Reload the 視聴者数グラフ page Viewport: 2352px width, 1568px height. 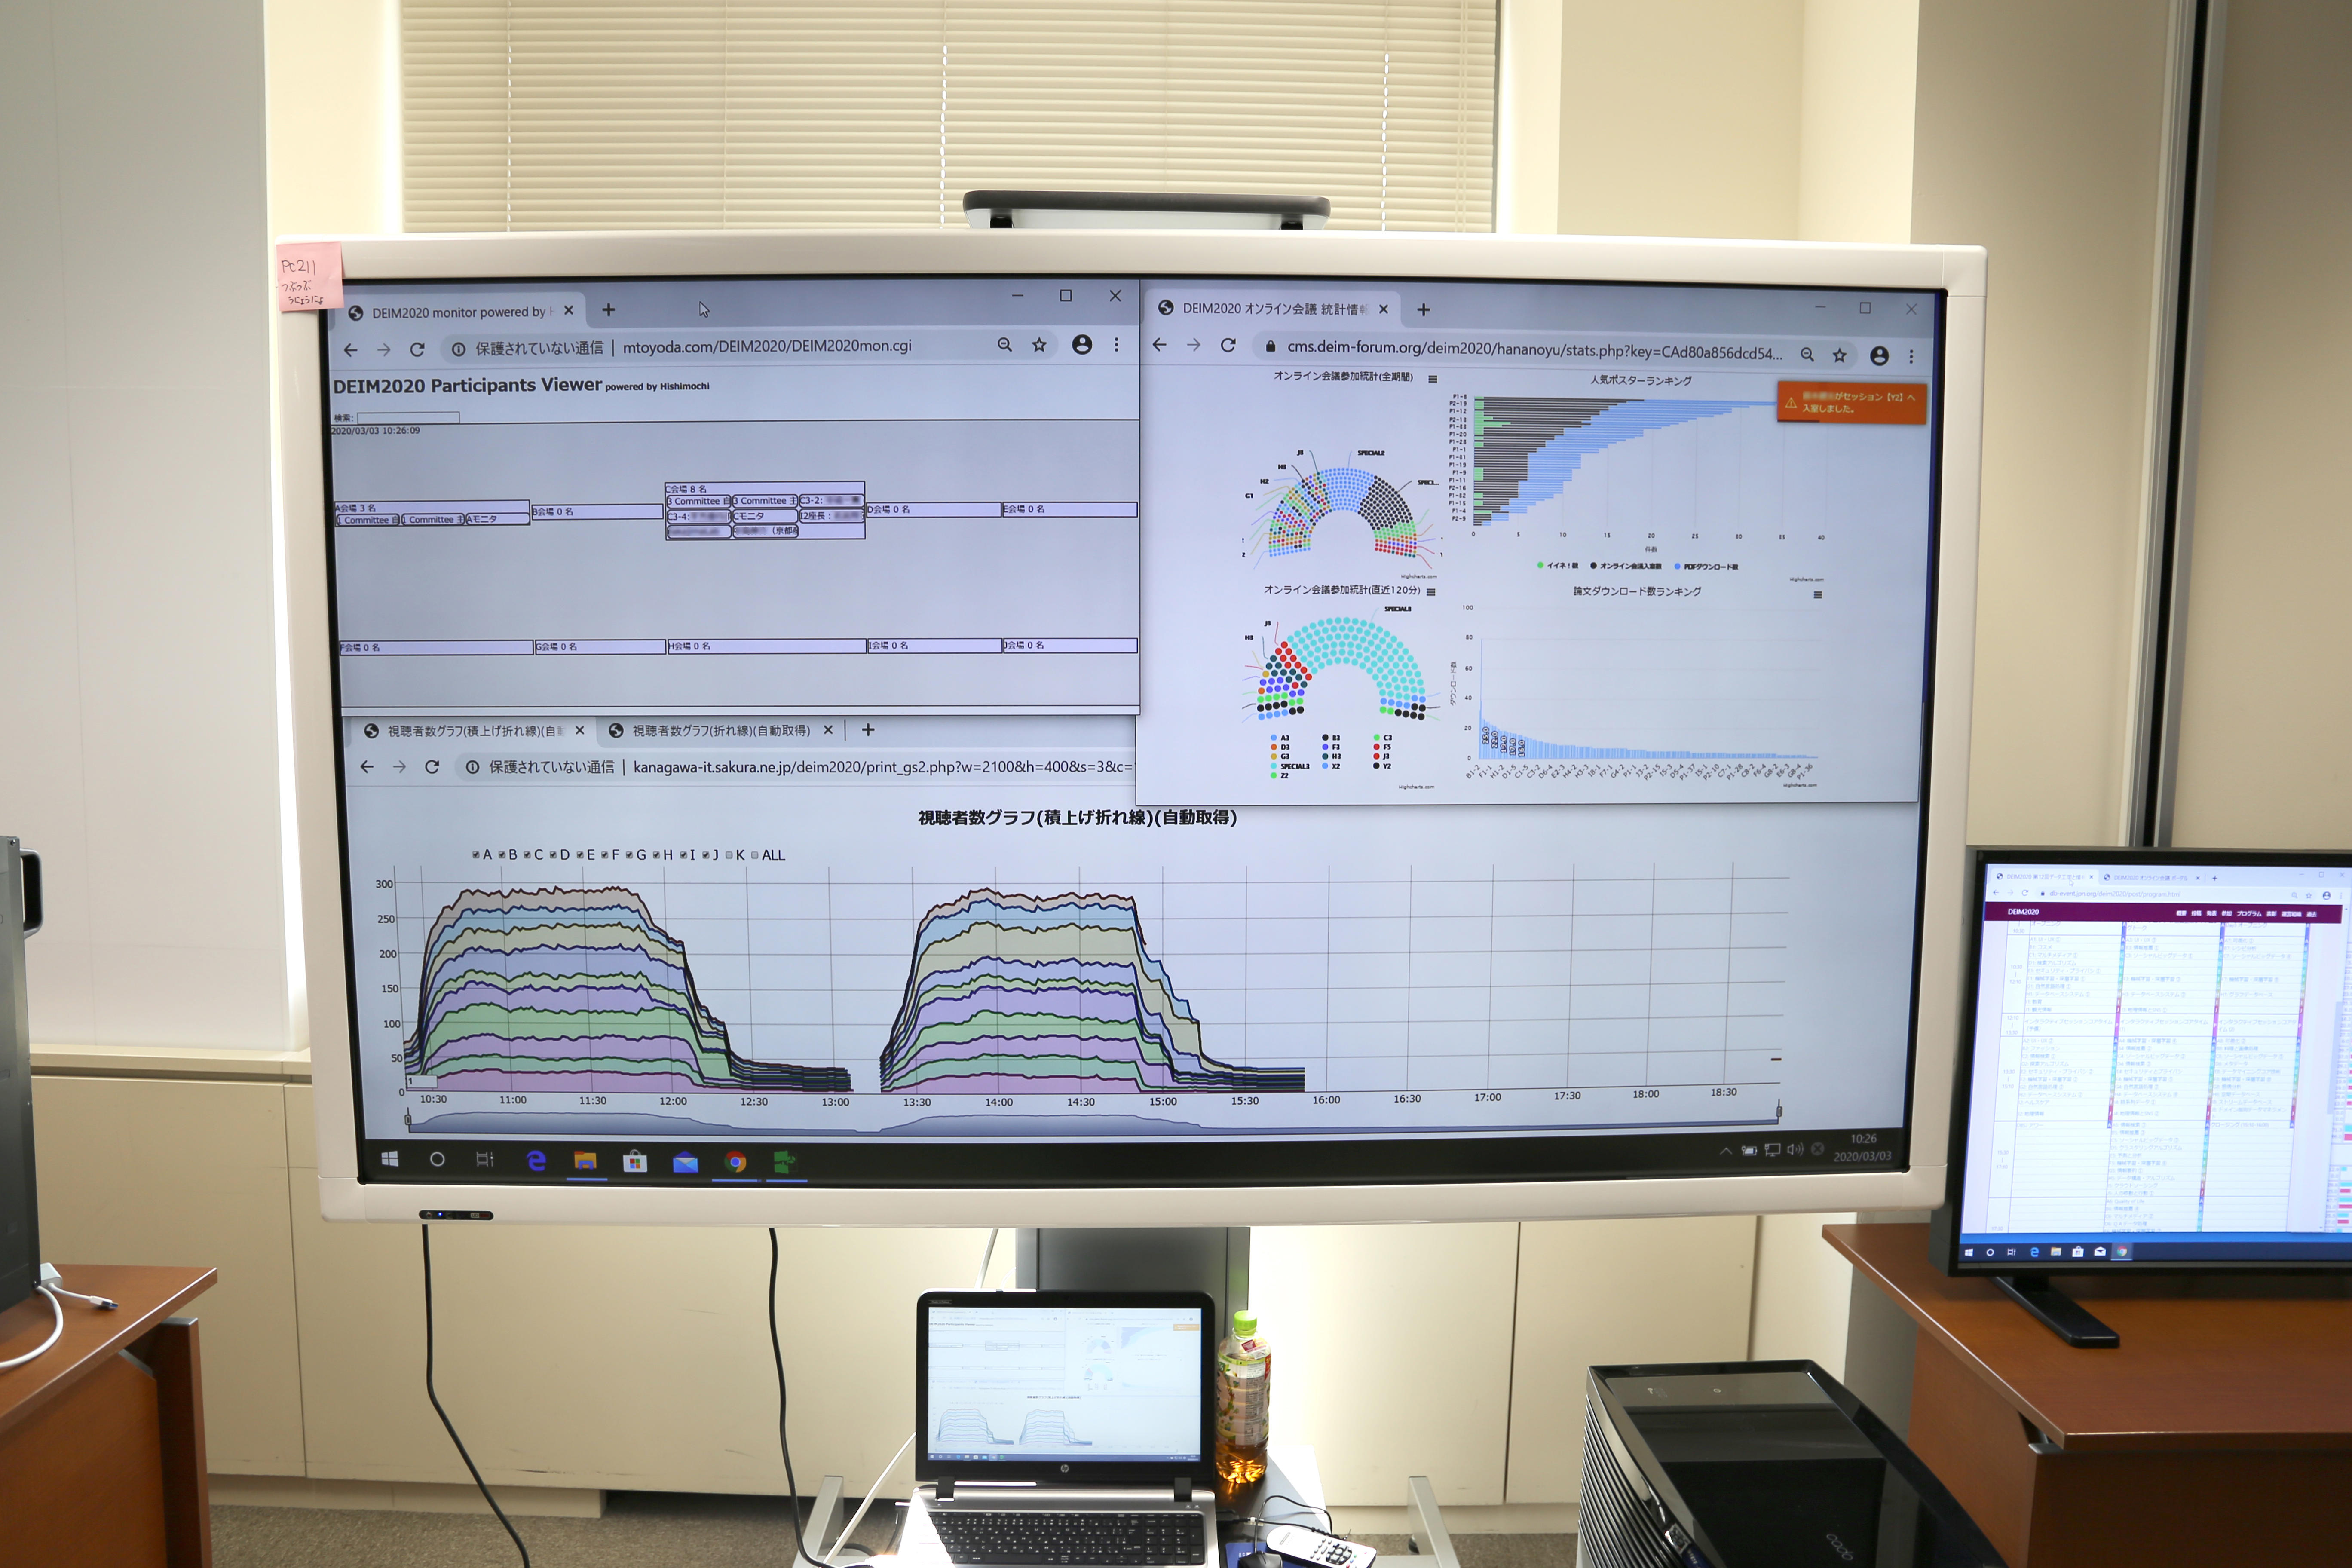(432, 767)
